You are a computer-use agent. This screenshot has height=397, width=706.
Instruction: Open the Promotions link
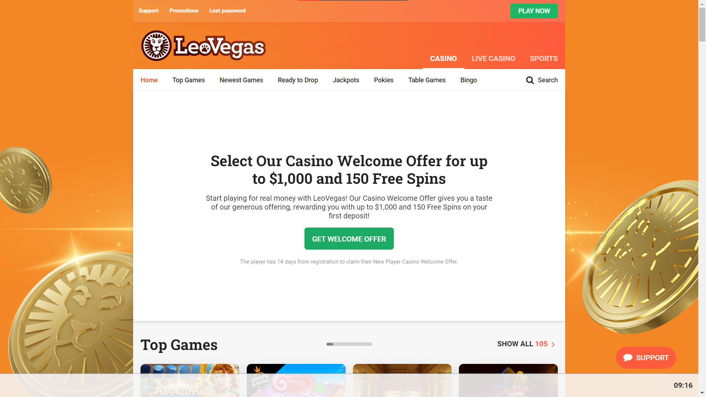pos(184,11)
